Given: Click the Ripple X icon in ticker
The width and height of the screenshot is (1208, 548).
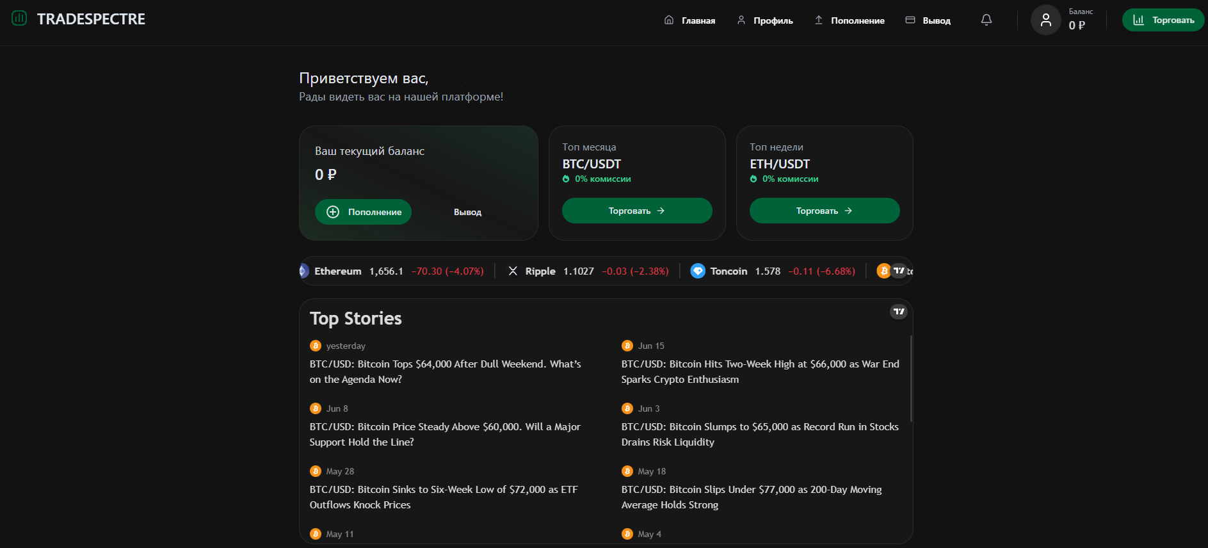Looking at the screenshot, I should point(513,271).
